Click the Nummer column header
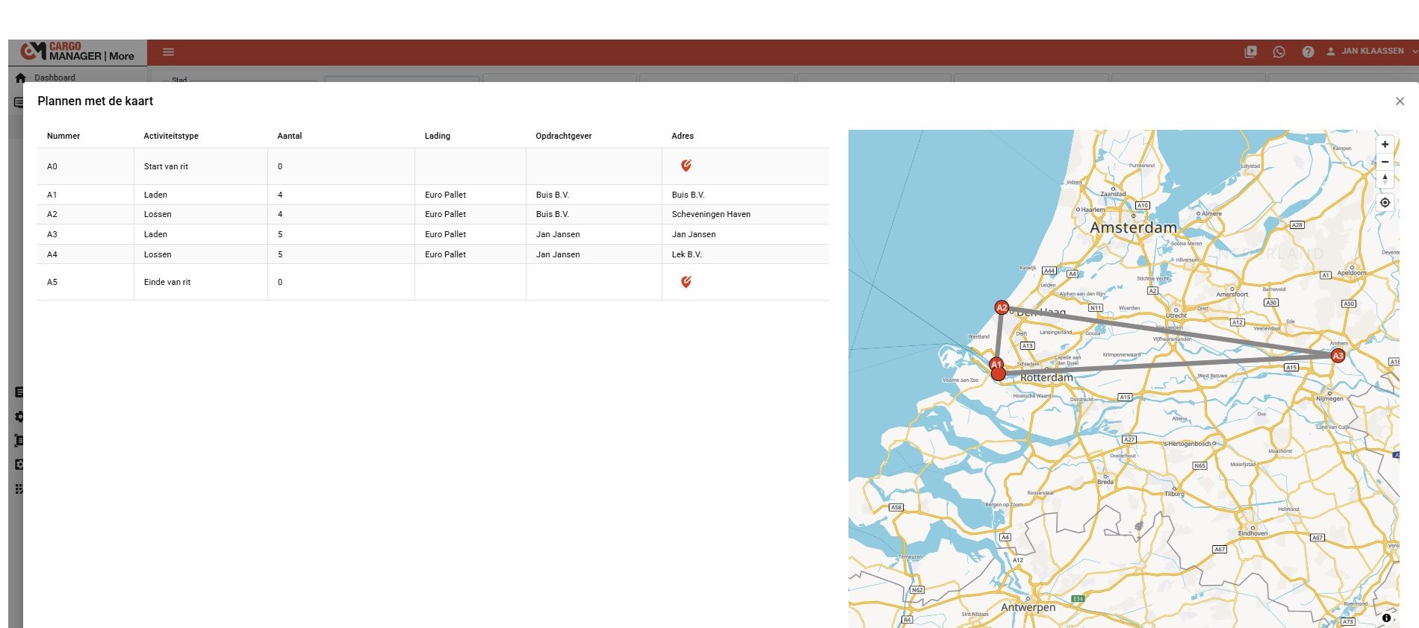The image size is (1419, 628). (x=63, y=136)
